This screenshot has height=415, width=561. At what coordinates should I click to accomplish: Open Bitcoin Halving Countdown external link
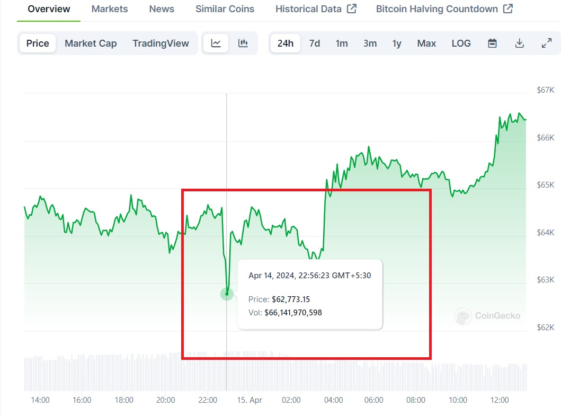443,8
